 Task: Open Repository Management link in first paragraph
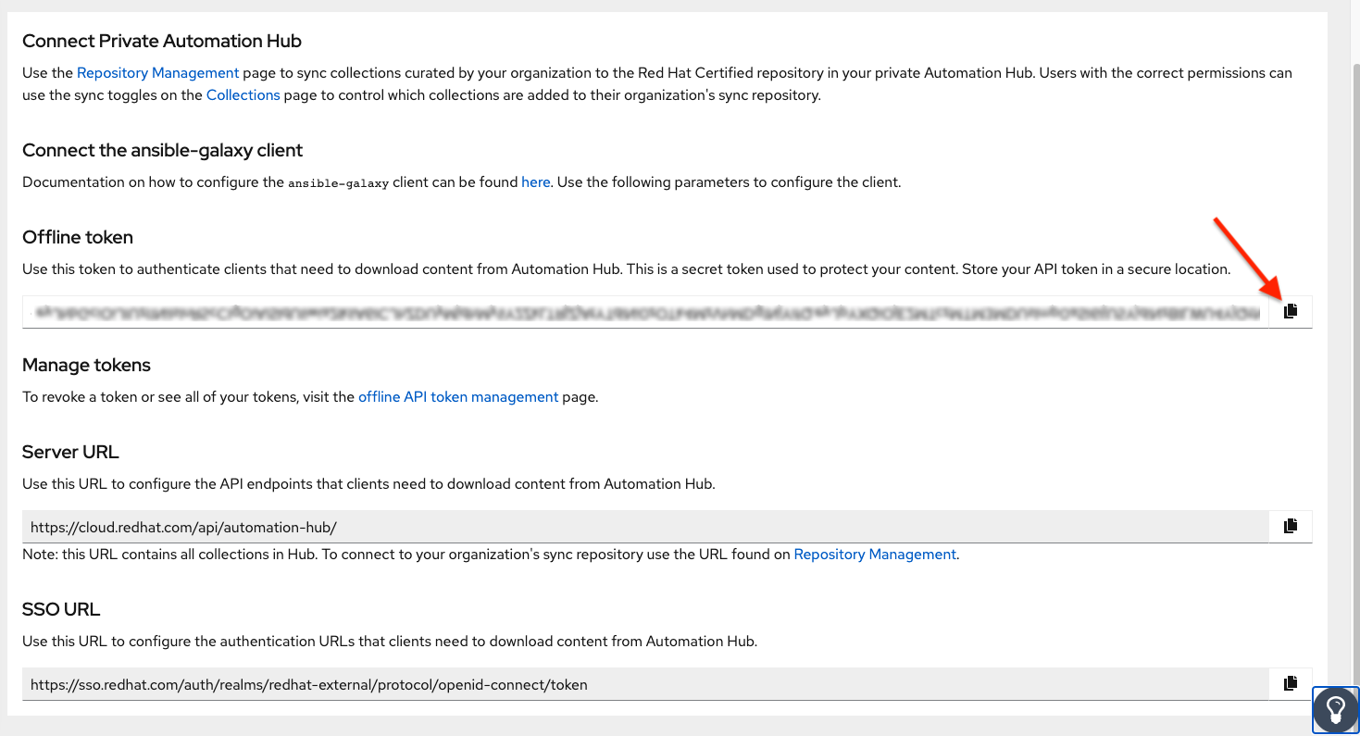[157, 72]
